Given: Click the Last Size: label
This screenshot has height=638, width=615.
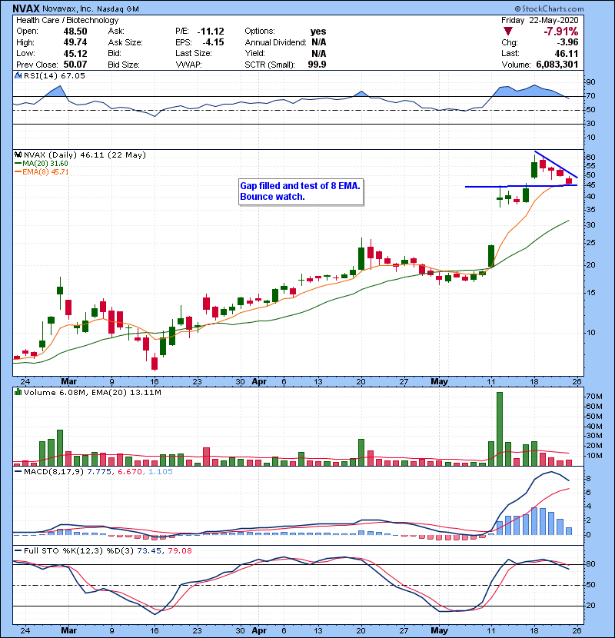Looking at the screenshot, I should [193, 53].
